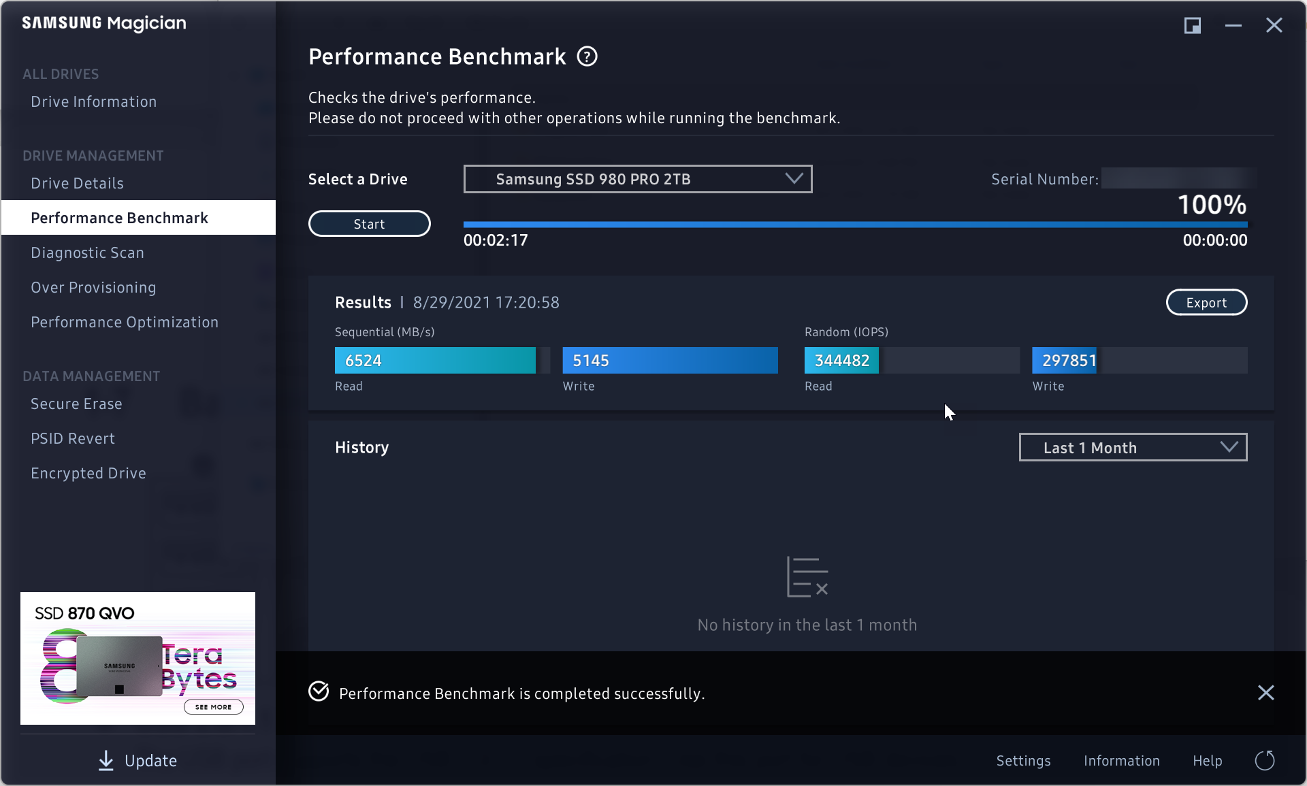Open the Secure Erase section
This screenshot has height=786, width=1307.
click(x=76, y=404)
